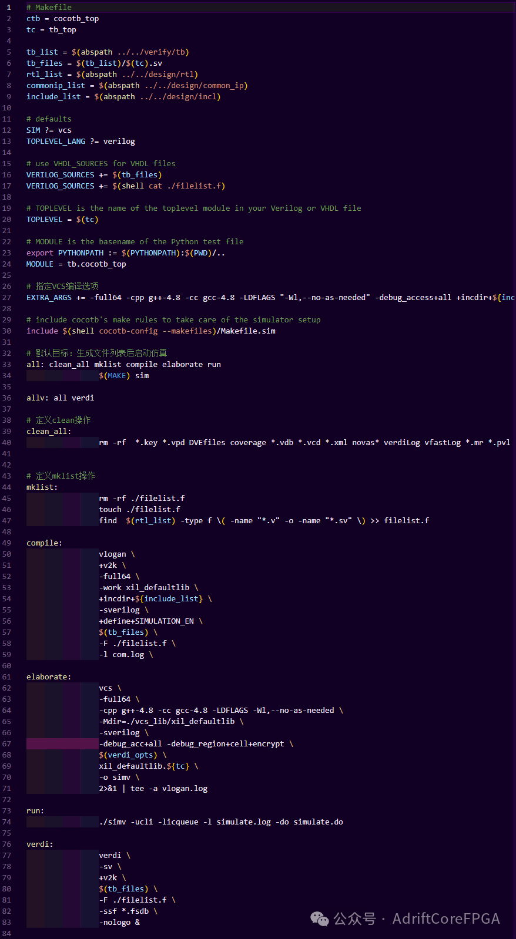
Task: Click line number 27 in the gutter
Action: click(7, 298)
